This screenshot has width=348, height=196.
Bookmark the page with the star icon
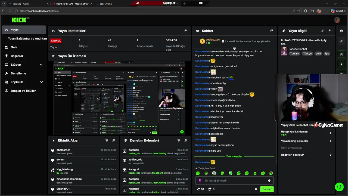[x=299, y=11]
